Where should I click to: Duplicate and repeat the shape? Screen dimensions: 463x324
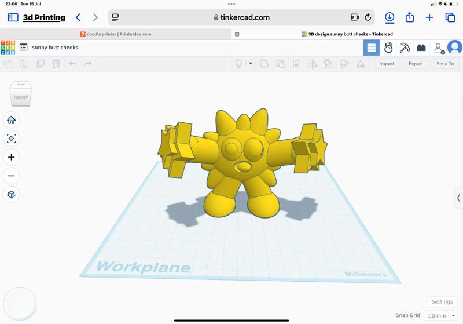click(x=39, y=64)
